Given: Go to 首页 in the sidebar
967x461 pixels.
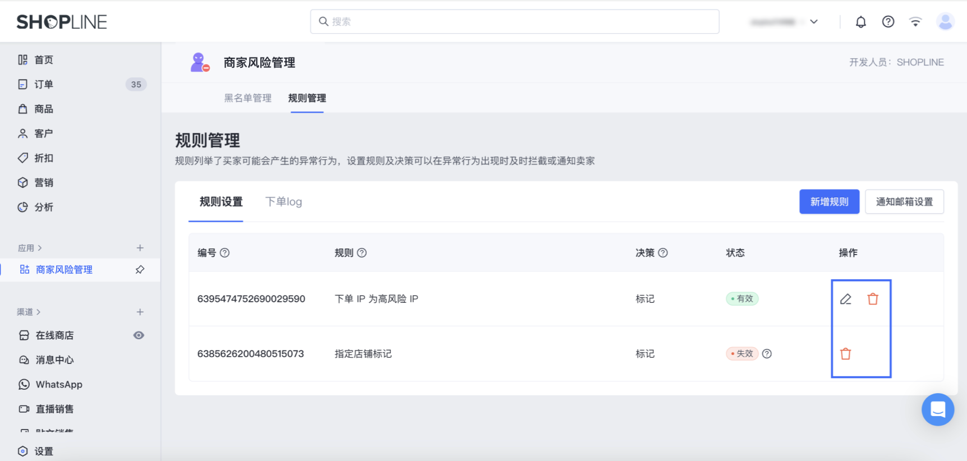Looking at the screenshot, I should [x=44, y=60].
